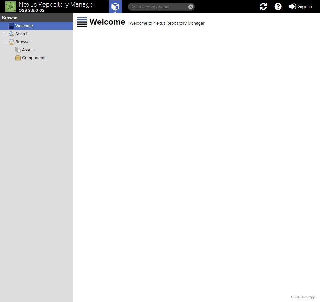This screenshot has height=302, width=320.
Task: Click the Browse database icon in sidebar
Action: [11, 42]
